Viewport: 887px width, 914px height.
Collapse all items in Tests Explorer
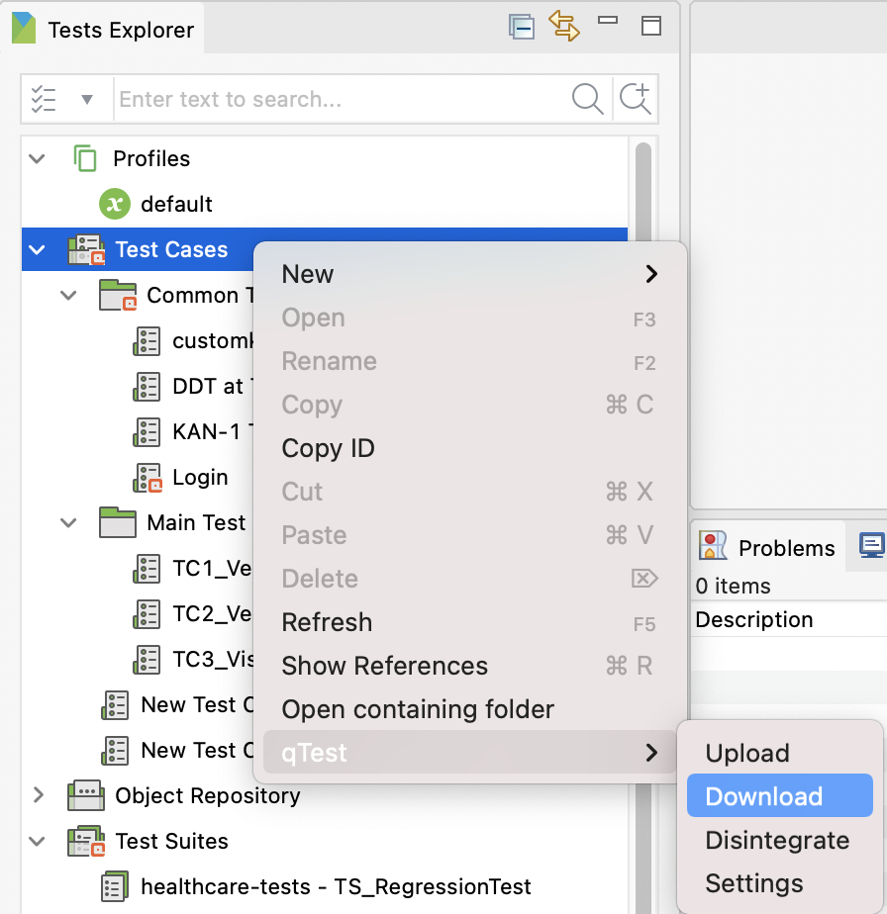pyautogui.click(x=522, y=28)
